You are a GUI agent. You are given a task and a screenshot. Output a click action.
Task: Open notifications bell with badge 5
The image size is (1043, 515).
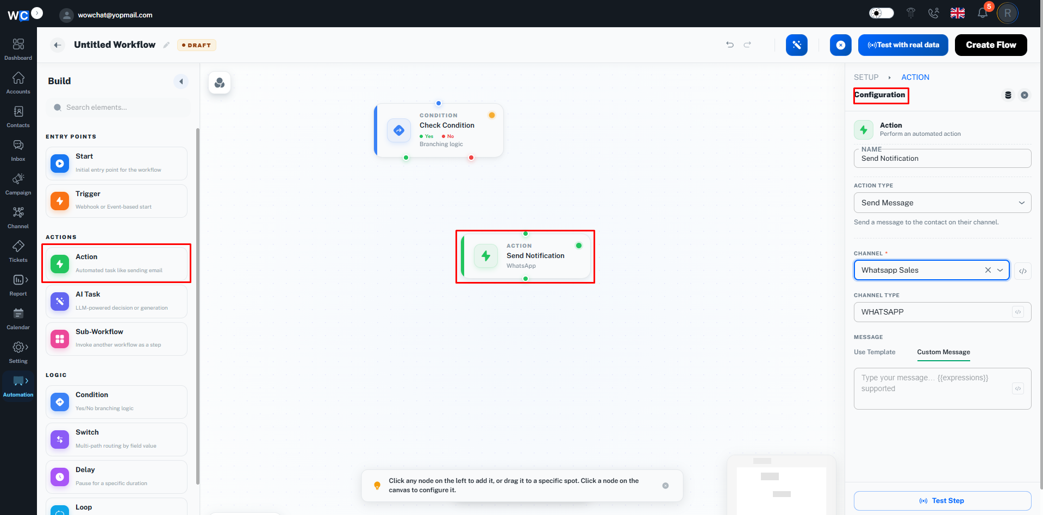[983, 13]
